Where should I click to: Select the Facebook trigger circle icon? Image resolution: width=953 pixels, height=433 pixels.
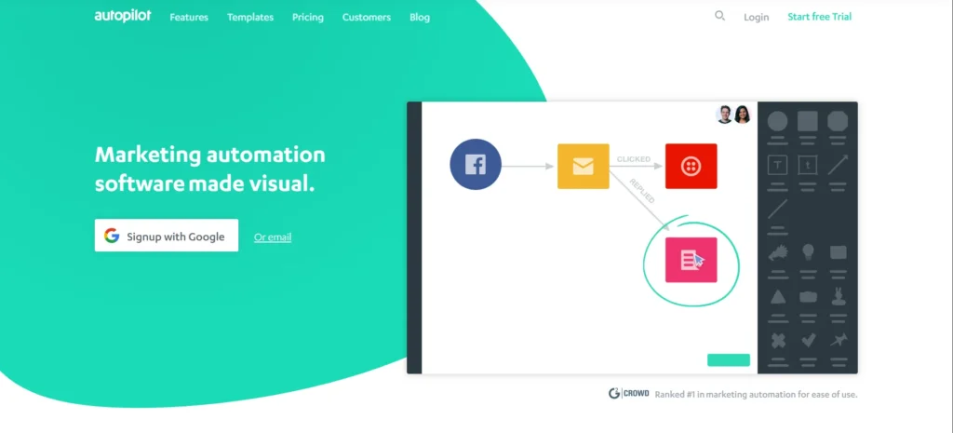(476, 164)
